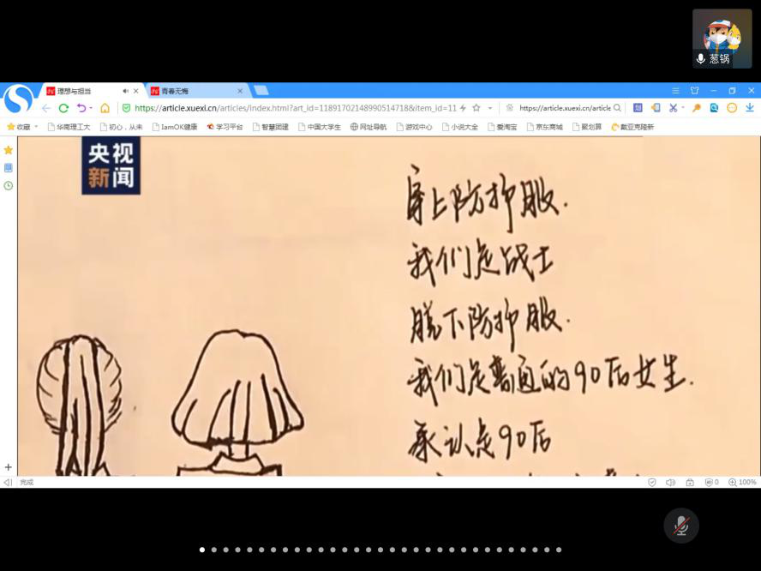Open the sidebar clock history icon
Image resolution: width=761 pixels, height=571 pixels.
point(9,185)
